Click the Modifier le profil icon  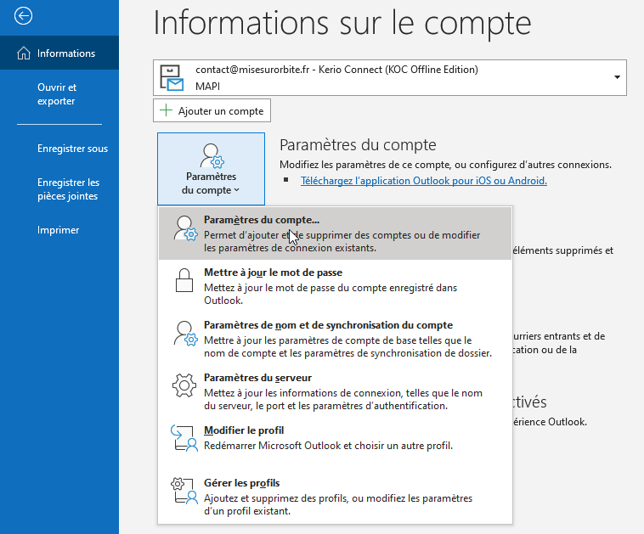tap(184, 439)
